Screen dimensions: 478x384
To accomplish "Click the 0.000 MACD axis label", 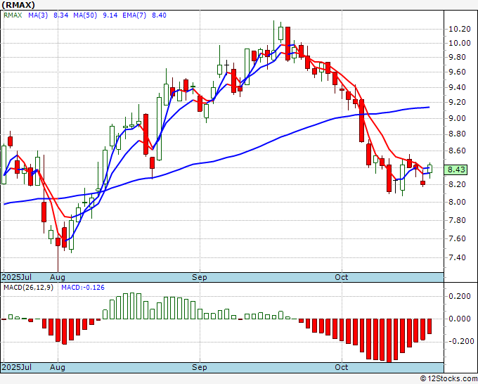I will pos(460,319).
